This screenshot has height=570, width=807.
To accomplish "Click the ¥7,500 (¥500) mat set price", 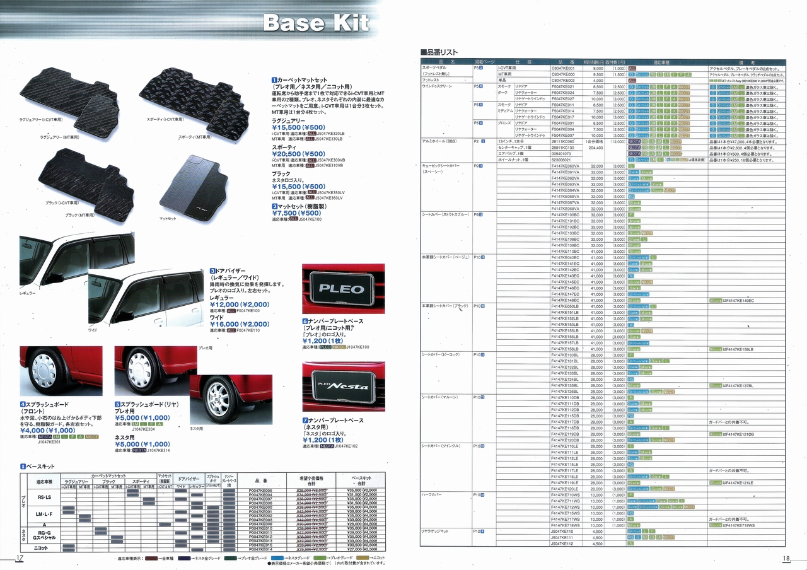I will pos(298,213).
